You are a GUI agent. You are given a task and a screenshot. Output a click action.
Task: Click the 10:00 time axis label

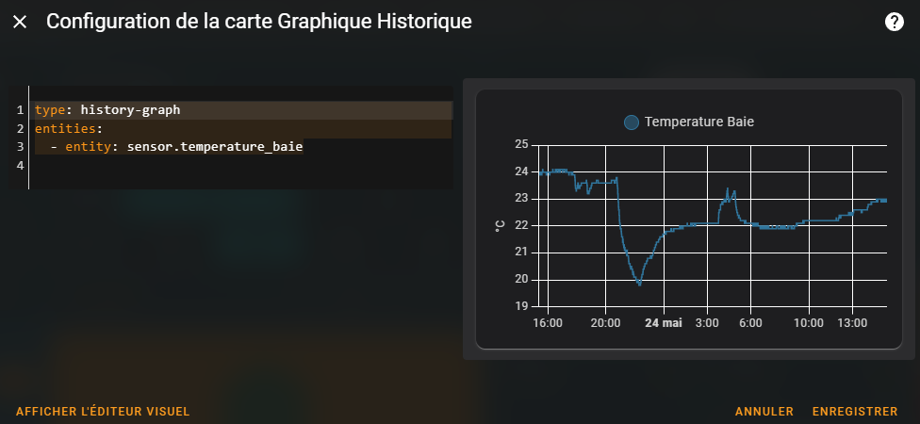pos(809,323)
